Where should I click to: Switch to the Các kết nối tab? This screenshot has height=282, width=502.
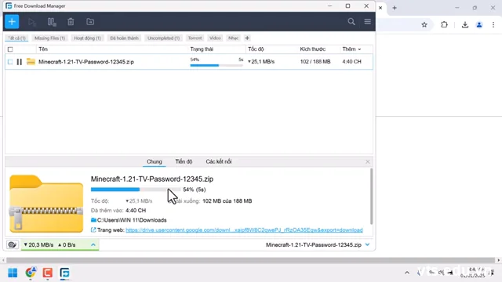219,162
